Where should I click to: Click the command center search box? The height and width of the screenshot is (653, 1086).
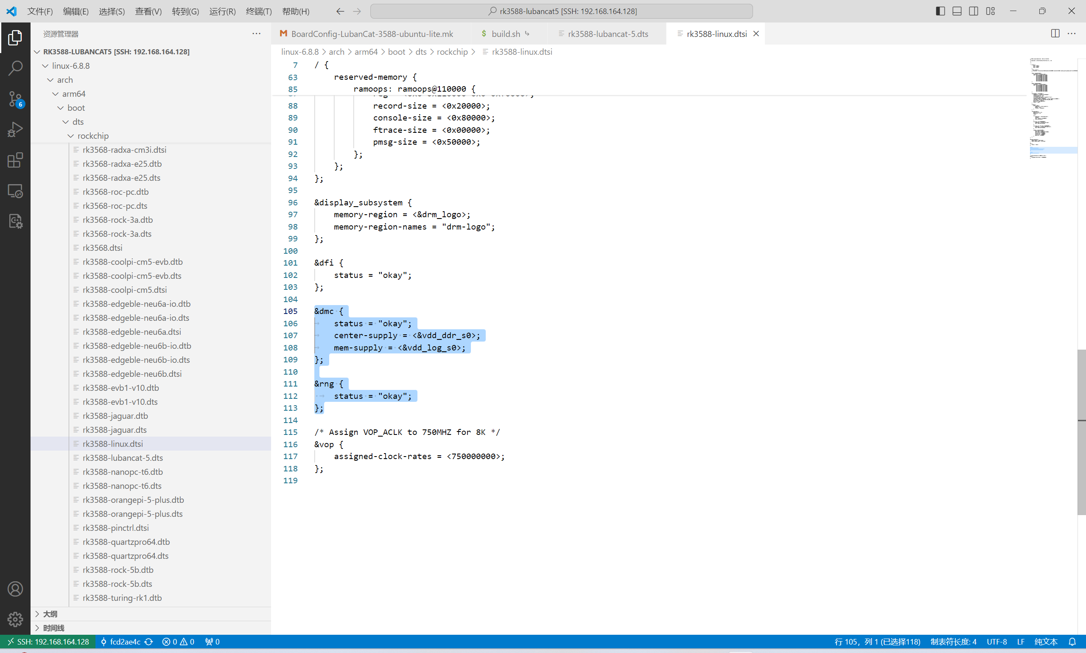pyautogui.click(x=561, y=11)
